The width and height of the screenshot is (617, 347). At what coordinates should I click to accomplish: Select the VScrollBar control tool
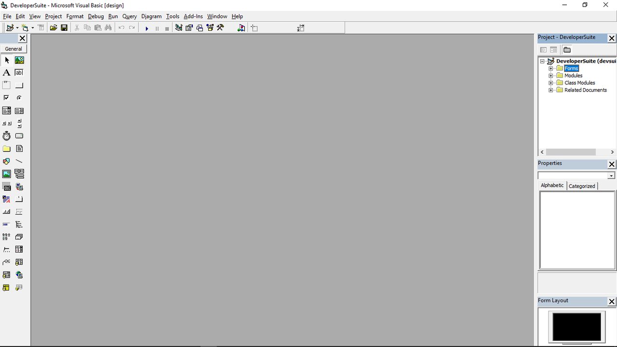pyautogui.click(x=19, y=123)
